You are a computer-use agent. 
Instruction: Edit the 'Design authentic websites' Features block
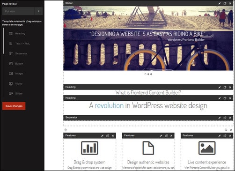pos(161,136)
